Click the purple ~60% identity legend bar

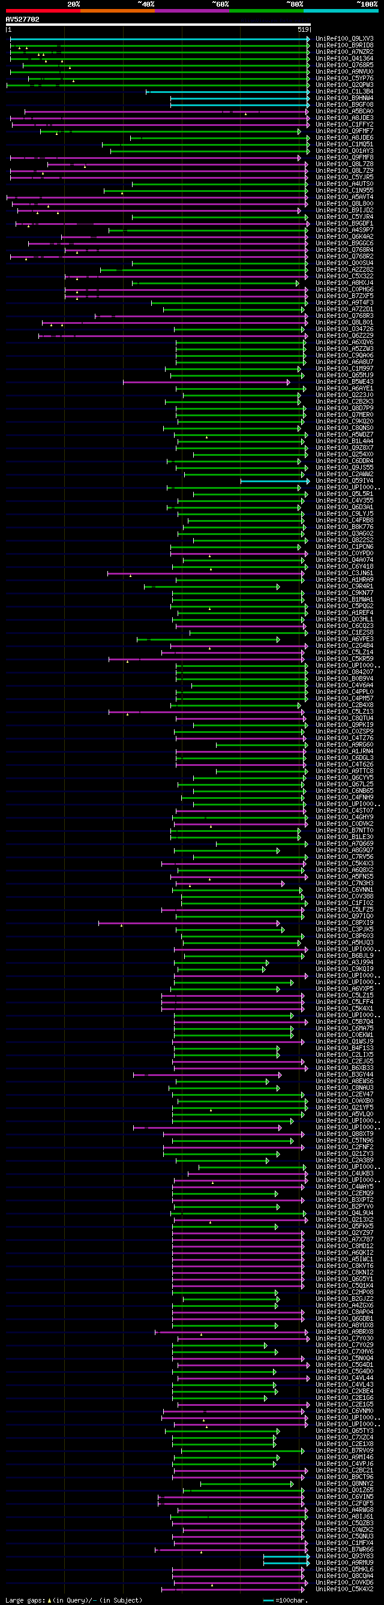click(x=192, y=11)
